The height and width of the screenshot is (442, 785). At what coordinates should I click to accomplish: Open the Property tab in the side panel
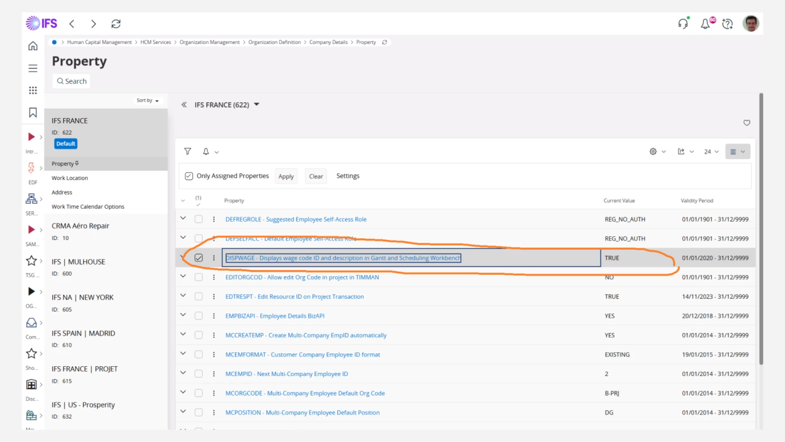click(106, 164)
